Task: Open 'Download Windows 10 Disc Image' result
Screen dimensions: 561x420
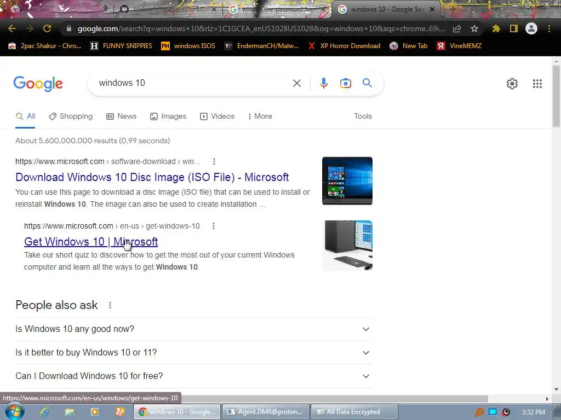Action: 152,177
